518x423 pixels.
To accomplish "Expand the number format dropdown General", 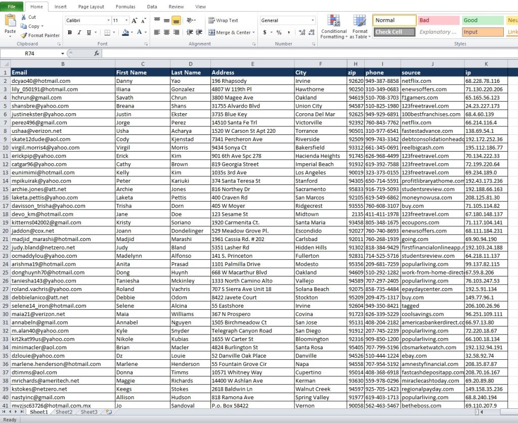I will pyautogui.click(x=313, y=20).
